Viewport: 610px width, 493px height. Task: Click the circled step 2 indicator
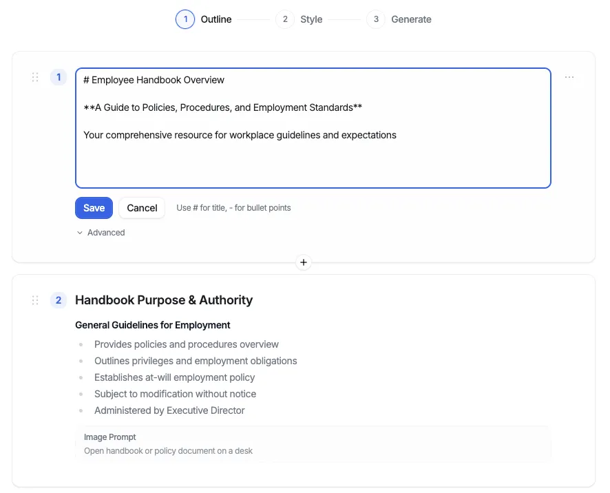coord(285,19)
